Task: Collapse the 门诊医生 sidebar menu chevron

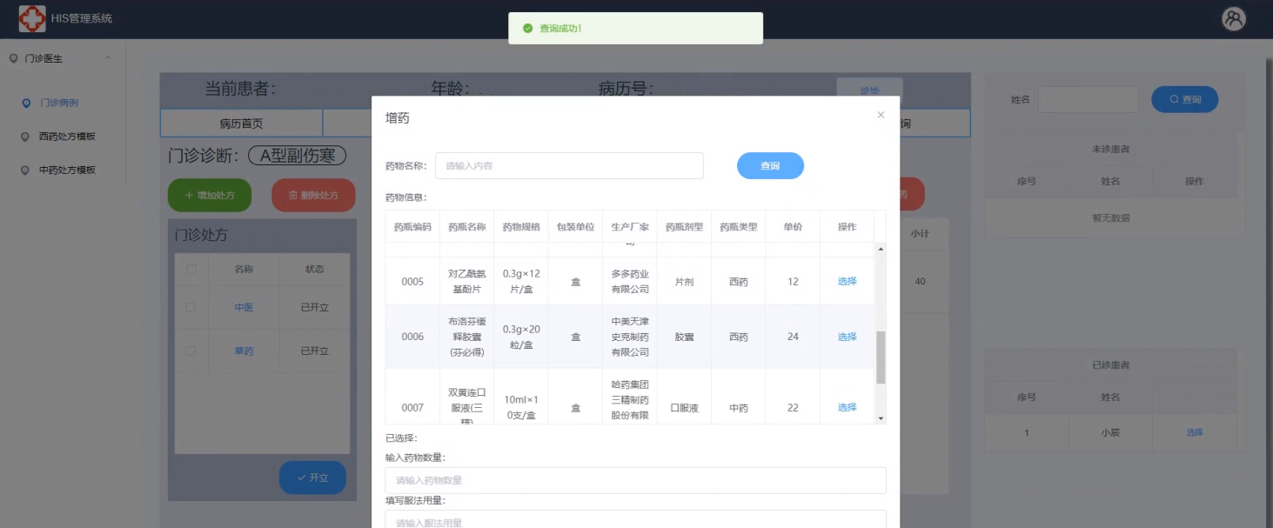Action: (x=108, y=58)
